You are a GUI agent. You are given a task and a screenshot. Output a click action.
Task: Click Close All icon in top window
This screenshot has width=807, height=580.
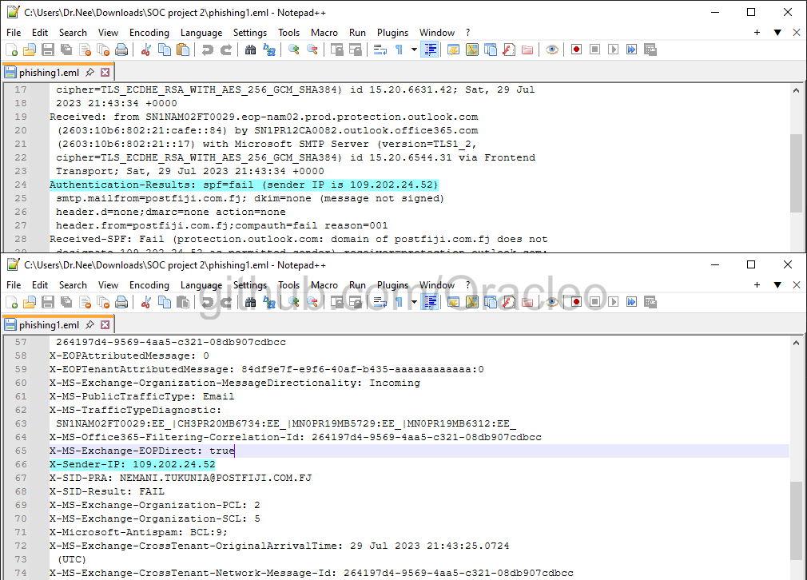point(103,50)
